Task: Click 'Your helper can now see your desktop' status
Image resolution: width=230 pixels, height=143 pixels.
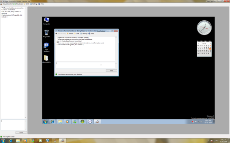Action: click(70, 74)
